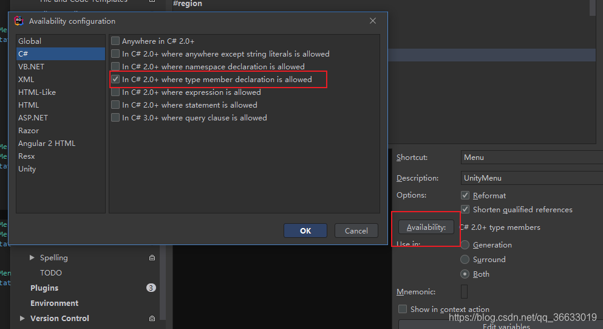Check where expression is allowed option
This screenshot has height=329, width=603.
pyautogui.click(x=115, y=92)
